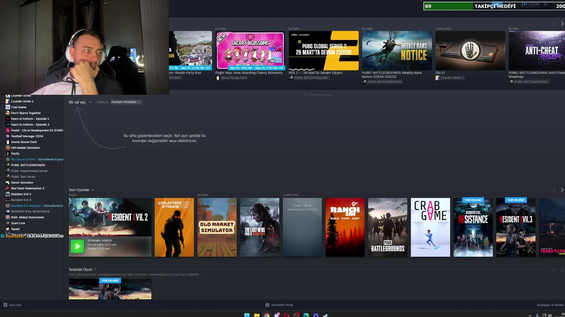Click Don't Starve Together sidebar icon
Viewport: 565px width, 317px height.
(x=8, y=113)
